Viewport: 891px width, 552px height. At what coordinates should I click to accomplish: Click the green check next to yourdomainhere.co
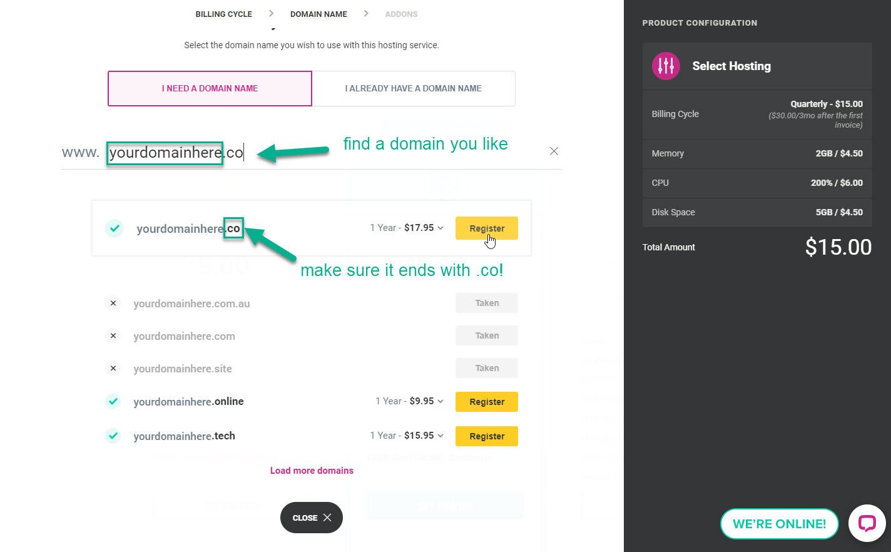pyautogui.click(x=114, y=228)
